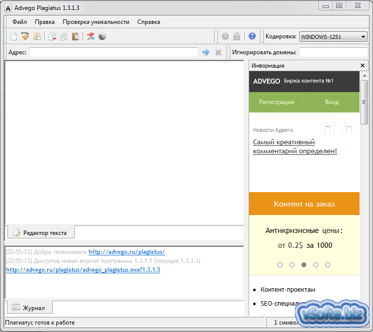Open the Кодировка WINDOWS-1251 dropdown
This screenshot has height=332, width=373.
click(333, 37)
